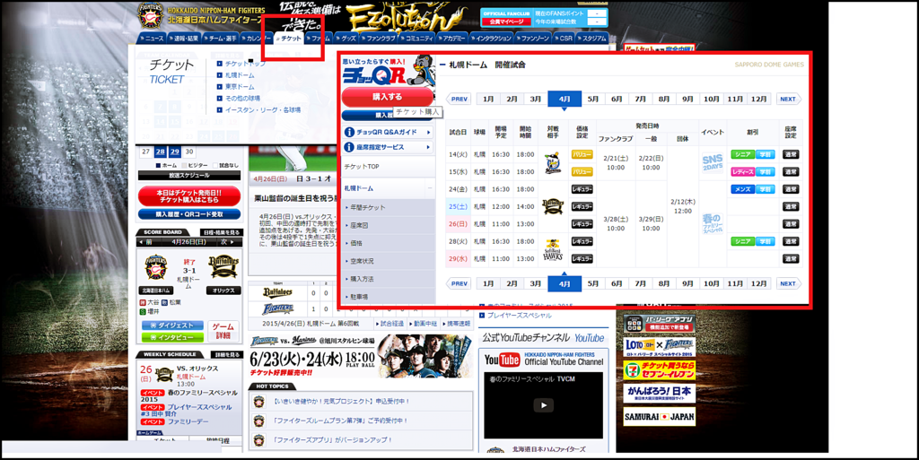Click the SAMURAI JAPAN banner
The width and height of the screenshot is (919, 460).
click(x=660, y=417)
